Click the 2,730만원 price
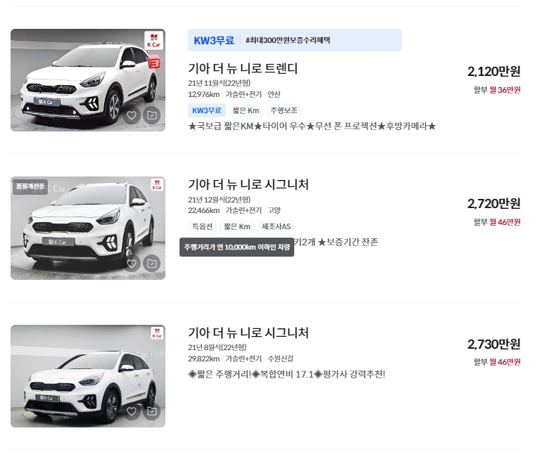542x457 pixels. (x=493, y=344)
